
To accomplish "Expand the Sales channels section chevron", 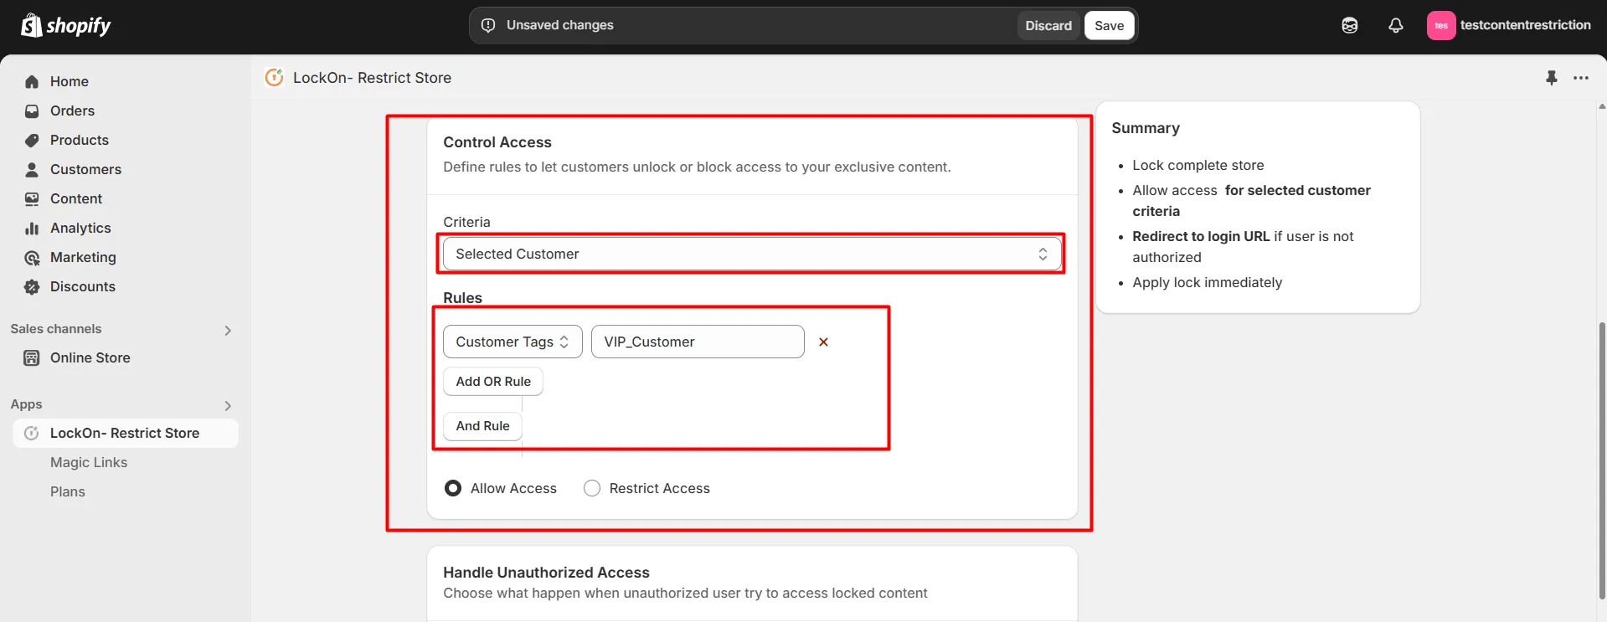I will click(x=228, y=330).
